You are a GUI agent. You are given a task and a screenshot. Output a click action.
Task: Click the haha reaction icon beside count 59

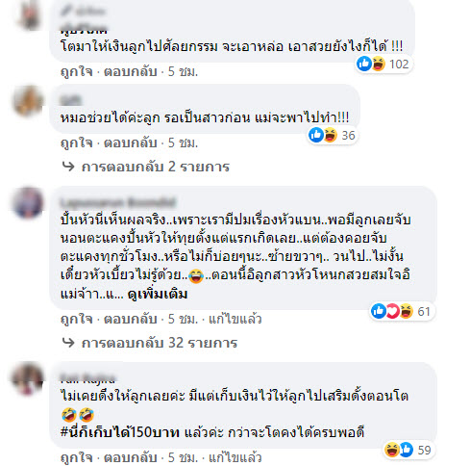tap(392, 450)
